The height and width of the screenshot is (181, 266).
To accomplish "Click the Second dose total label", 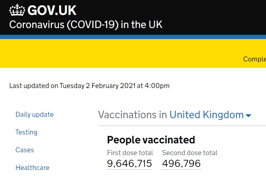I will (x=190, y=153).
